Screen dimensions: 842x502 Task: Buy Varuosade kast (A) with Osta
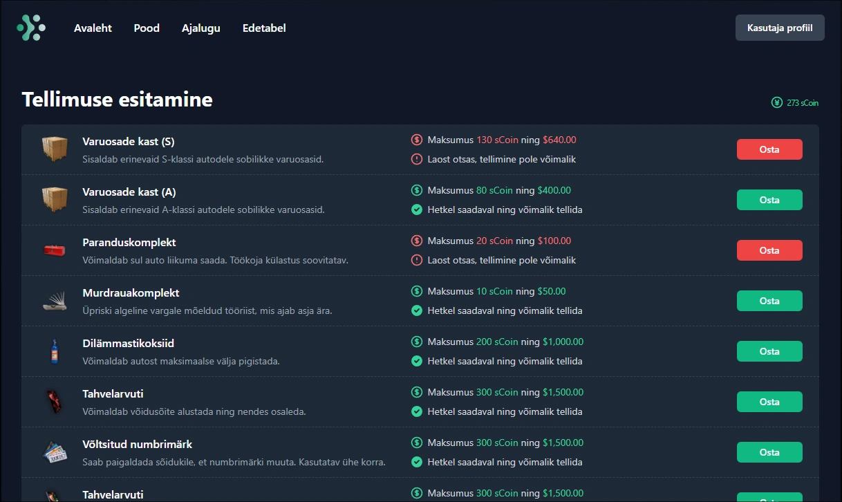coord(769,200)
